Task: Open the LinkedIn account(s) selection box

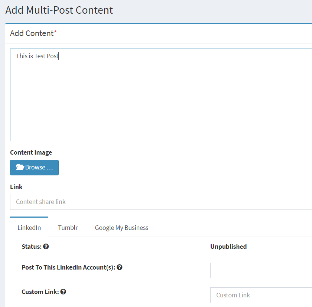Action: 261,270
